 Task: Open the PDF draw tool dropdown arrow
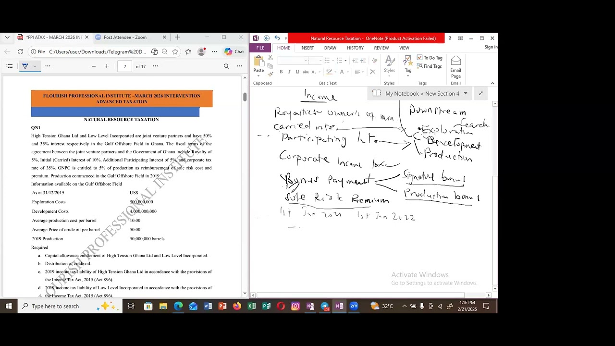point(35,66)
